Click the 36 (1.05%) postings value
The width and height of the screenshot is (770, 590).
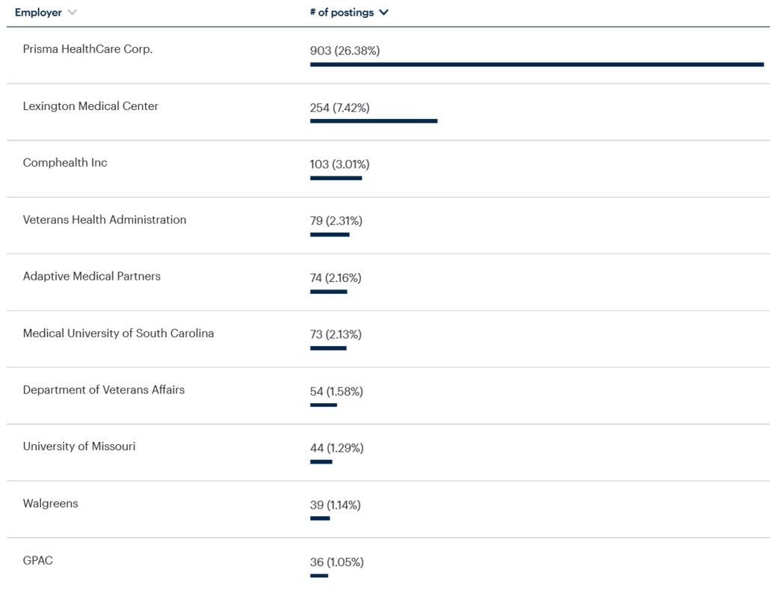click(336, 562)
